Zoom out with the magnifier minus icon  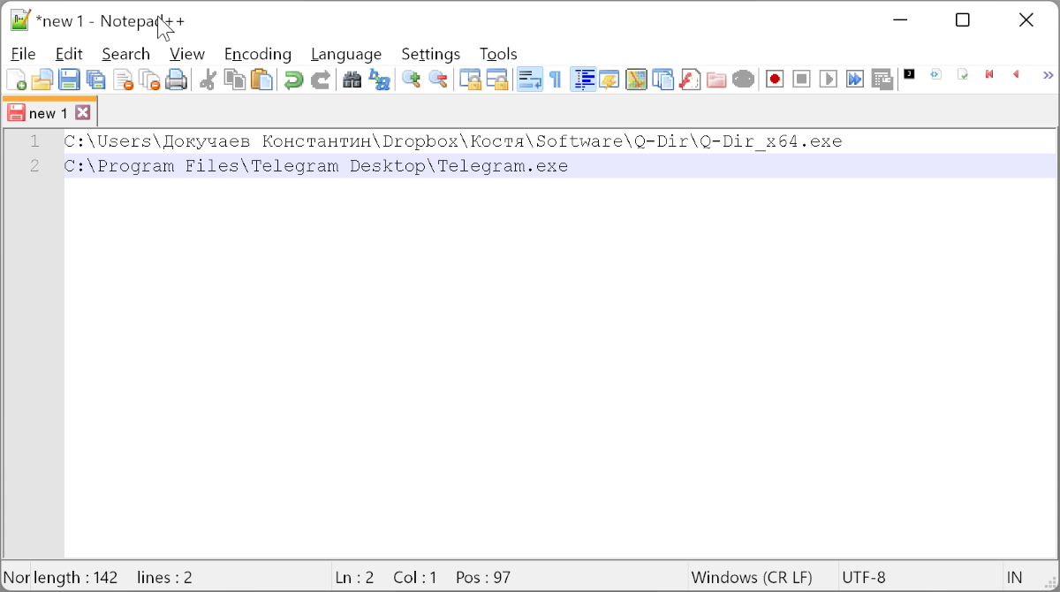click(x=437, y=80)
